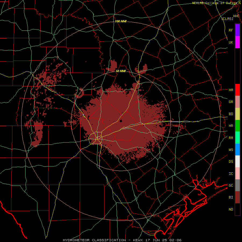This screenshot has width=242, height=242.
Task: Click the 50 NMI range ring label
Action: 121,71
